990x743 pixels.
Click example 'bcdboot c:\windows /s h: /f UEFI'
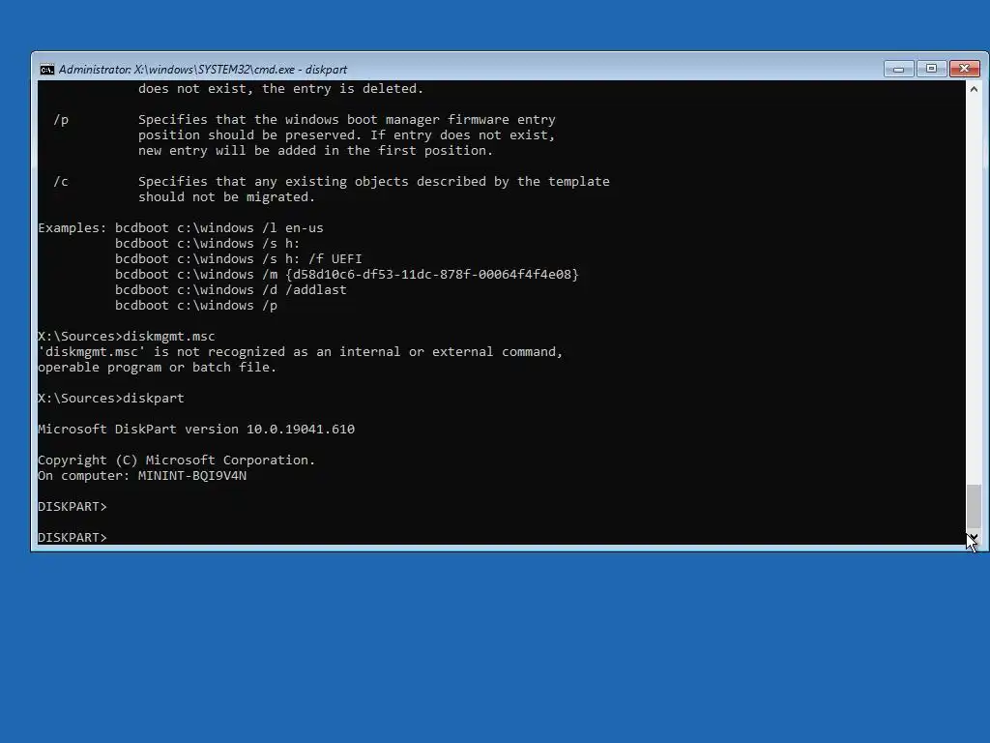[x=239, y=259]
